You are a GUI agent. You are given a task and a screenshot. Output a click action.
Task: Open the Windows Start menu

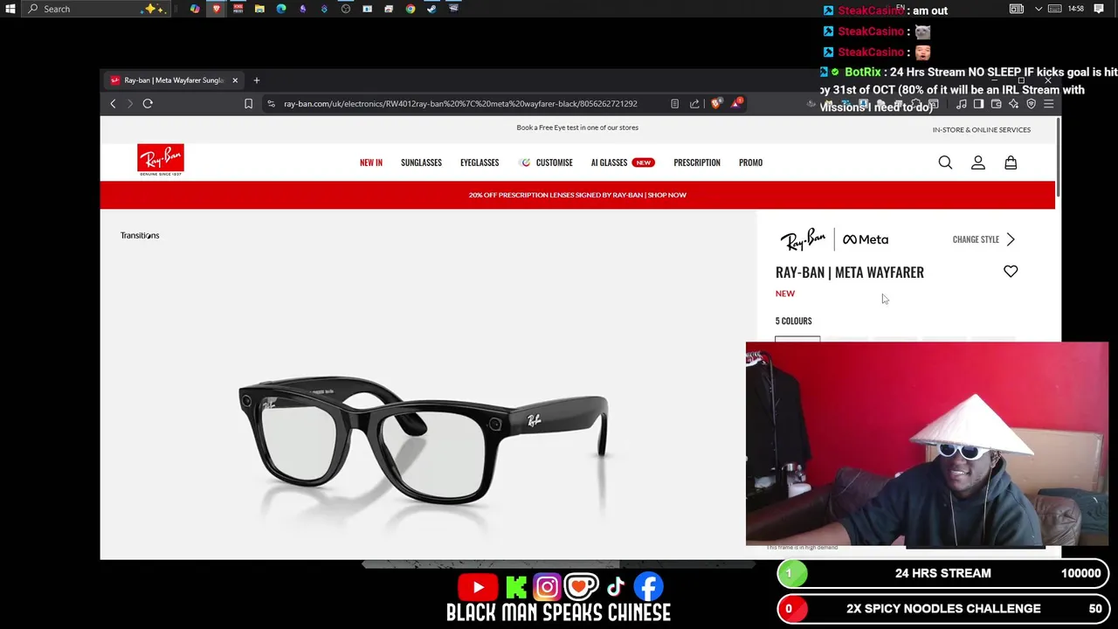[x=10, y=9]
